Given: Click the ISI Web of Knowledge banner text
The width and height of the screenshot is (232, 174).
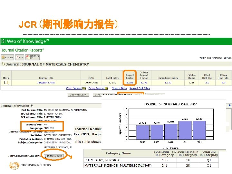Looking at the screenshot, I should click(25, 41).
